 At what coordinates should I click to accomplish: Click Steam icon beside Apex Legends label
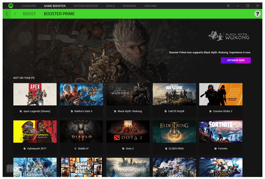click(20, 111)
